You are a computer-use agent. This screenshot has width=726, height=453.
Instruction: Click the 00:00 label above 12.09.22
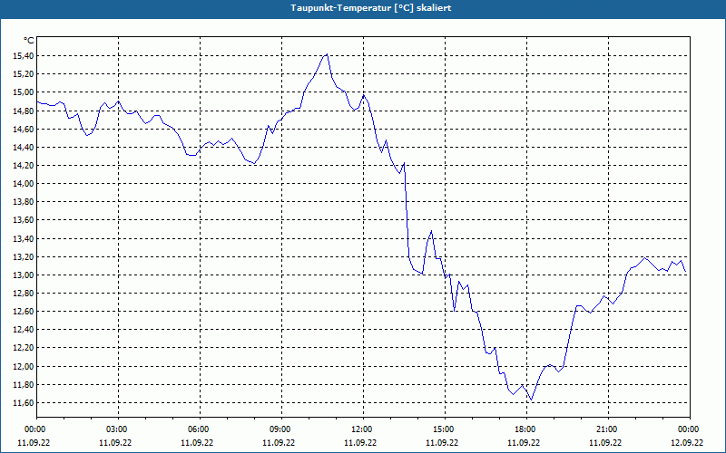pyautogui.click(x=690, y=429)
